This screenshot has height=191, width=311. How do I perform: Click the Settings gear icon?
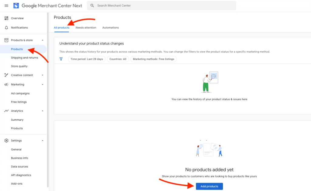[6, 140]
